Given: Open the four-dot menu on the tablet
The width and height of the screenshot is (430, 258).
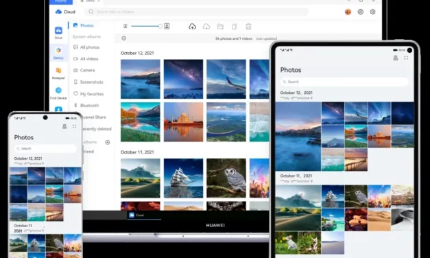Looking at the screenshot, I should [x=406, y=58].
